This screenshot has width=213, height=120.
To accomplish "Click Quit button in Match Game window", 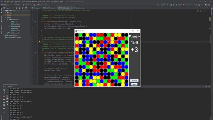I will [134, 84].
